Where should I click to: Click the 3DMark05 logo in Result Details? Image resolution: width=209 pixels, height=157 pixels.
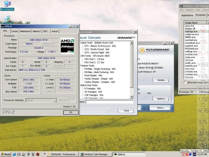point(126,38)
